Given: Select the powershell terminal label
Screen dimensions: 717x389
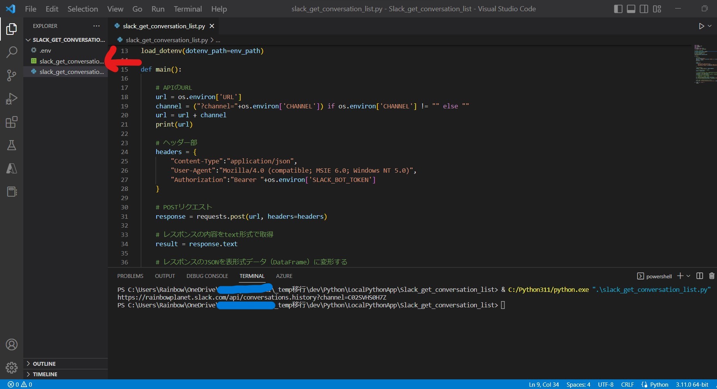Looking at the screenshot, I should (x=655, y=276).
